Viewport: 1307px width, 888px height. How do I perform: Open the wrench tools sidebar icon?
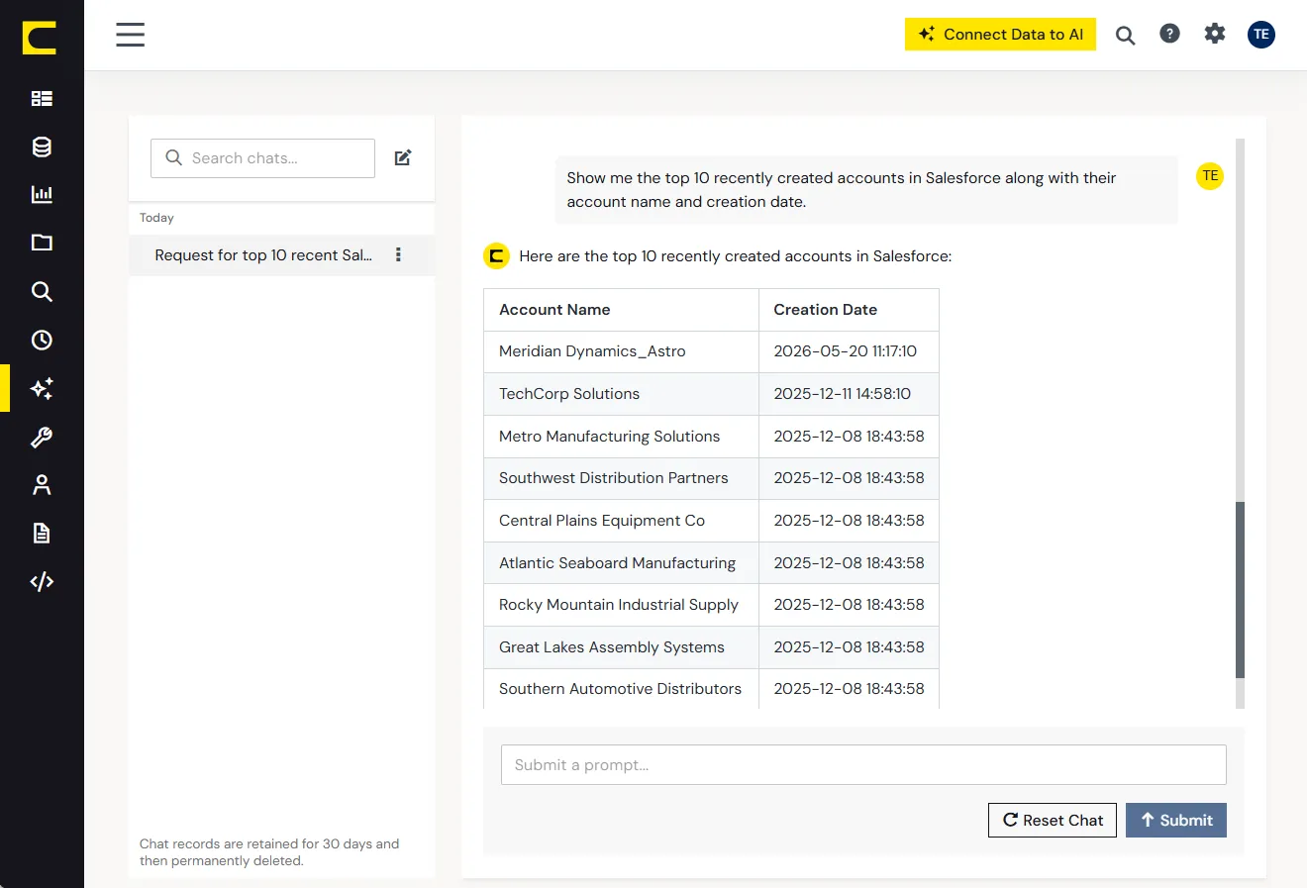[42, 437]
